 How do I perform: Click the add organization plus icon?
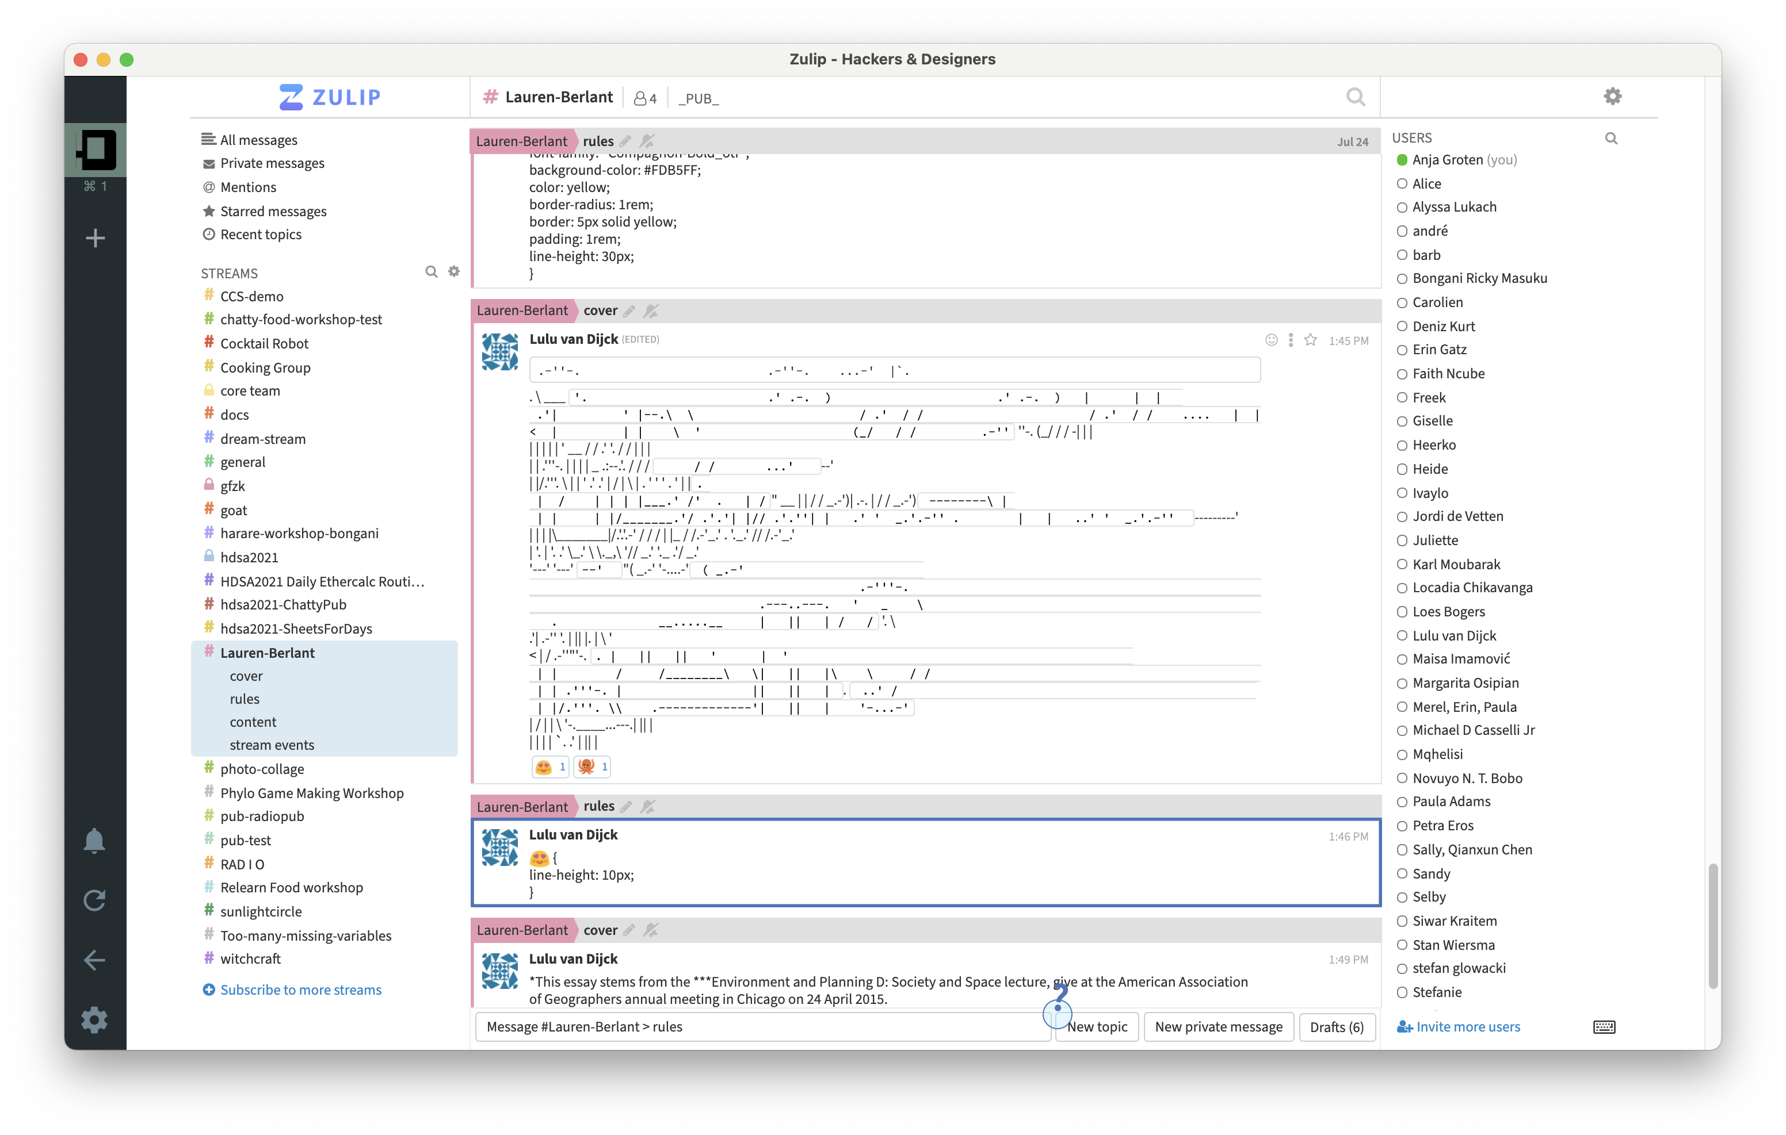[95, 238]
